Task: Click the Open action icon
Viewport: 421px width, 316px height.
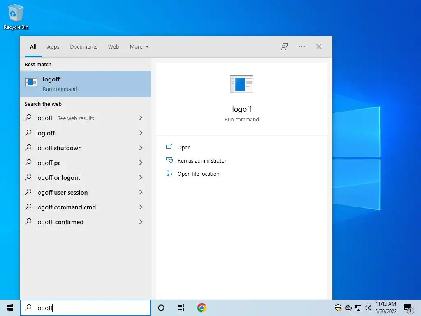Action: point(169,147)
